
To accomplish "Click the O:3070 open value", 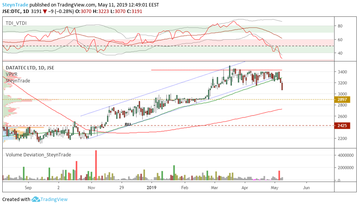I will tap(83, 11).
